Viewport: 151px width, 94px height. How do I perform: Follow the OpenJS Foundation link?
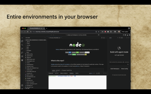click(x=65, y=64)
